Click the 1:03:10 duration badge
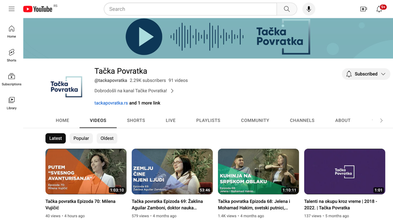The height and width of the screenshot is (220, 393). click(x=117, y=190)
